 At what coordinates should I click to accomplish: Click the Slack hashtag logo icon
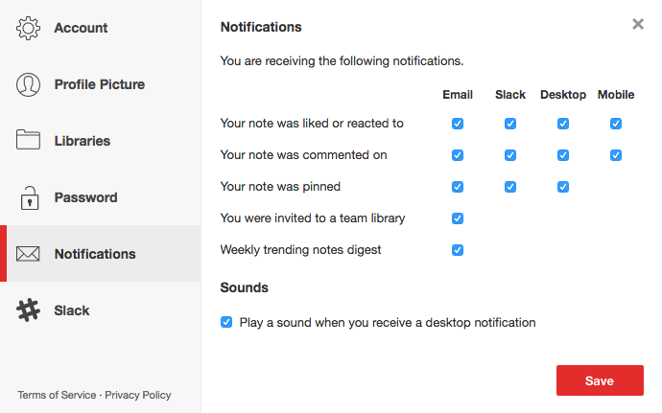pos(29,310)
